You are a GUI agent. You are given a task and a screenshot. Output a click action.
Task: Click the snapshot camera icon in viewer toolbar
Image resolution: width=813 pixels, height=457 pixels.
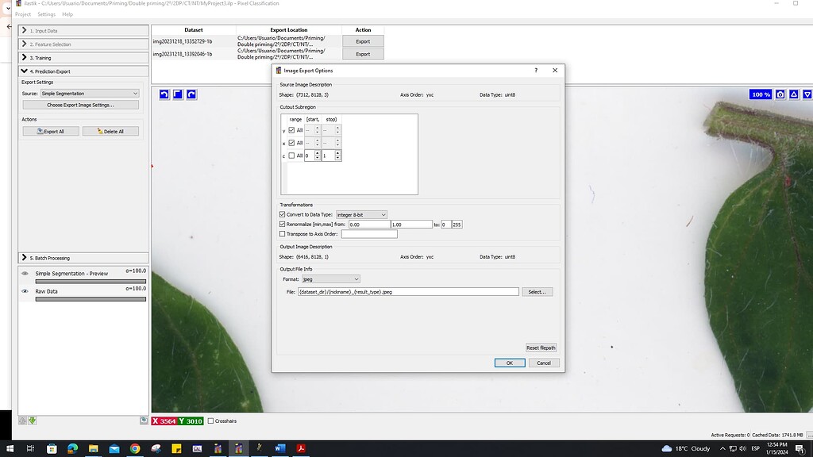pyautogui.click(x=780, y=94)
